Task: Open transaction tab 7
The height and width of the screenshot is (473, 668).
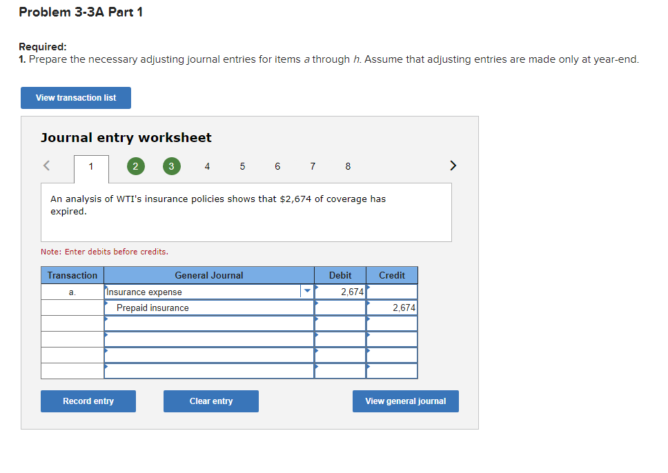Action: 313,165
